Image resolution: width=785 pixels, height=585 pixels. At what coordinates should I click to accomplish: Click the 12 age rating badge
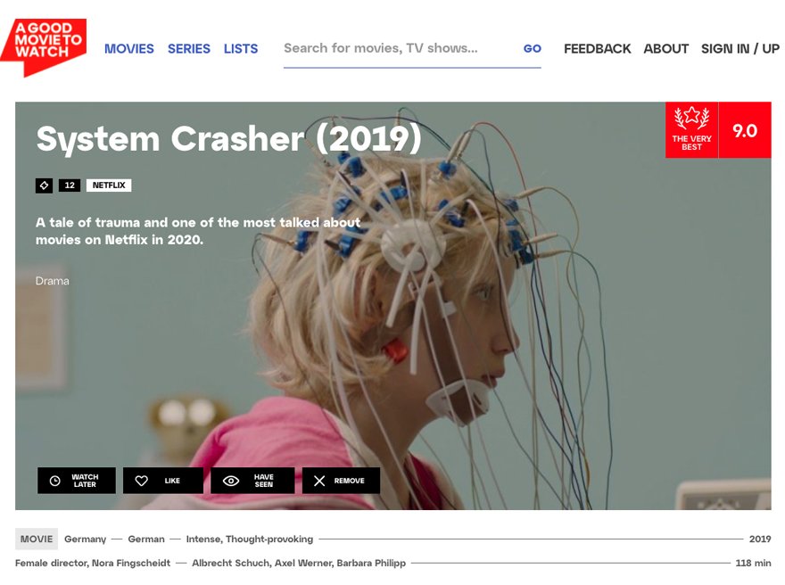point(70,185)
